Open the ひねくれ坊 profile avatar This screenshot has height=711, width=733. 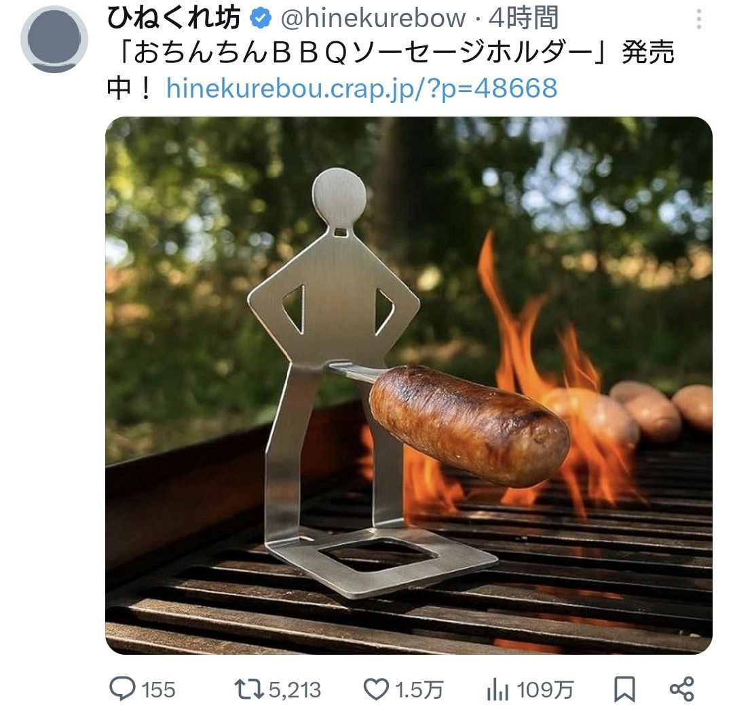point(54,39)
